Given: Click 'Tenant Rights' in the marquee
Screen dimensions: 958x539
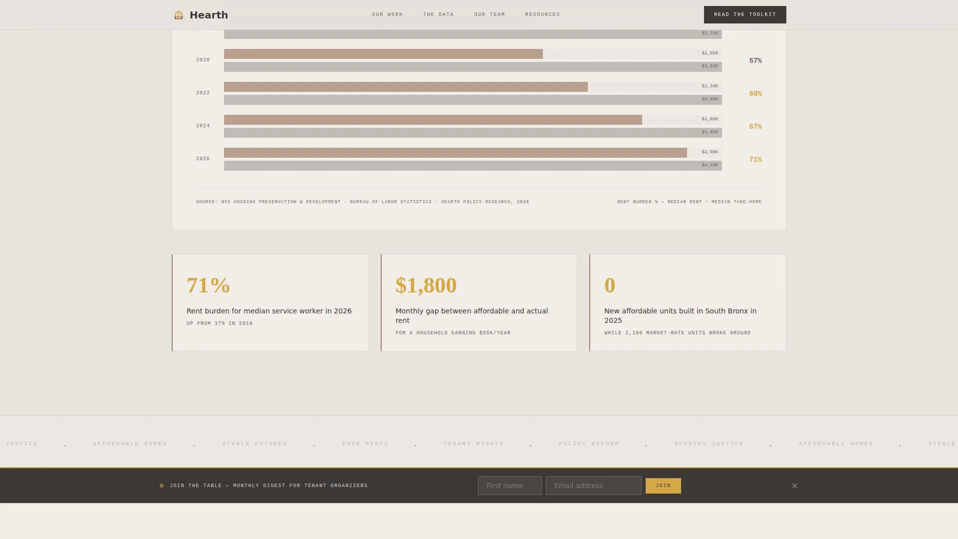Looking at the screenshot, I should [474, 444].
